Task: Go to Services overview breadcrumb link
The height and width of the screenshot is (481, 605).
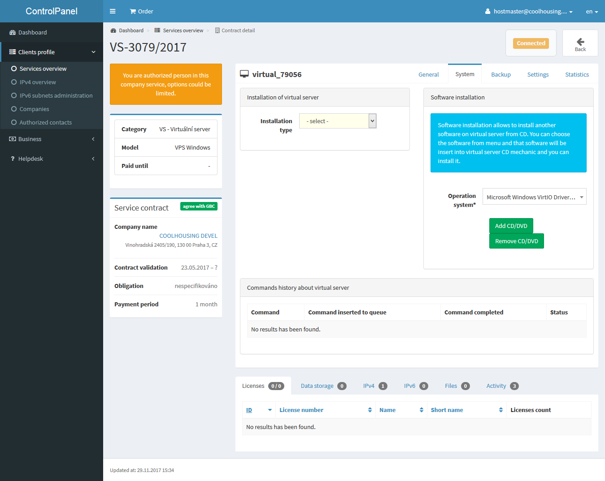Action: [183, 30]
